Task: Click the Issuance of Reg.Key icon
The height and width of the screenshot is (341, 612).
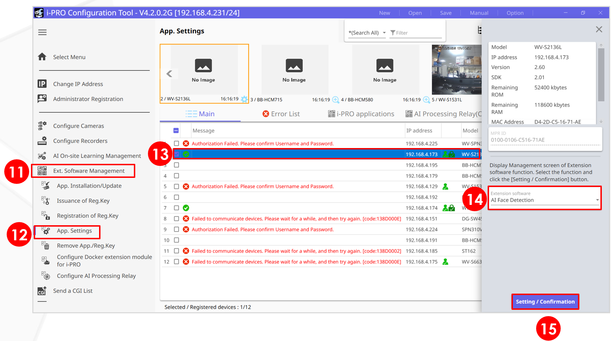Action: click(x=46, y=201)
